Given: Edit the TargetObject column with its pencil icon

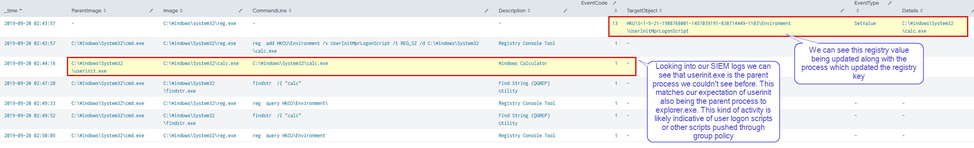Looking at the screenshot, I should [x=842, y=10].
